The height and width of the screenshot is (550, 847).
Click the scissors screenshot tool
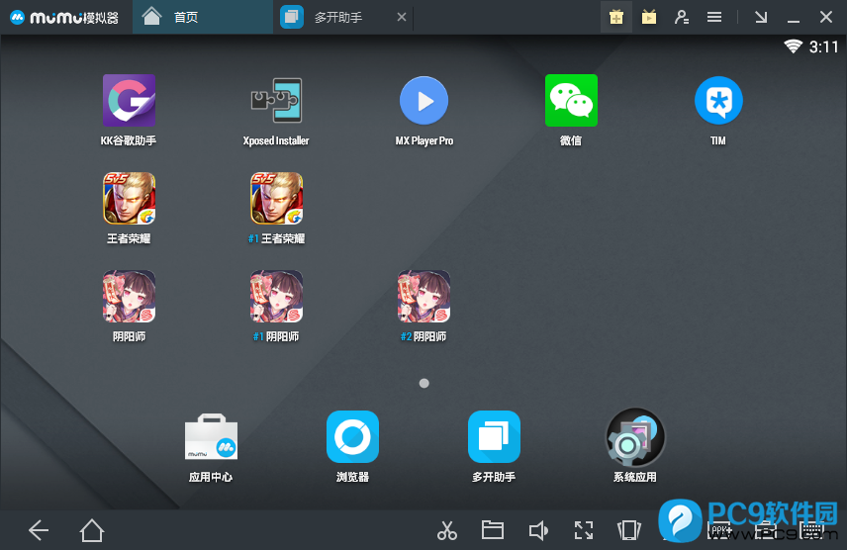[x=447, y=530]
